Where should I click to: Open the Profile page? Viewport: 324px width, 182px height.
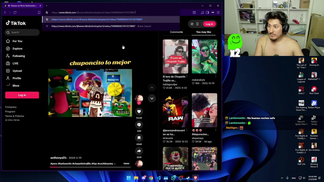[x=17, y=78]
